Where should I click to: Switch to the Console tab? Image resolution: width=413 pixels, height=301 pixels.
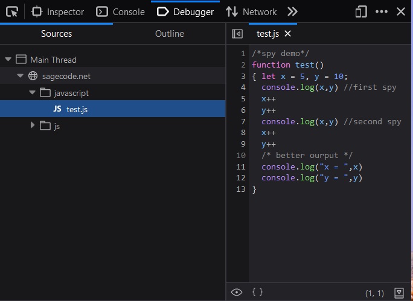click(x=121, y=11)
